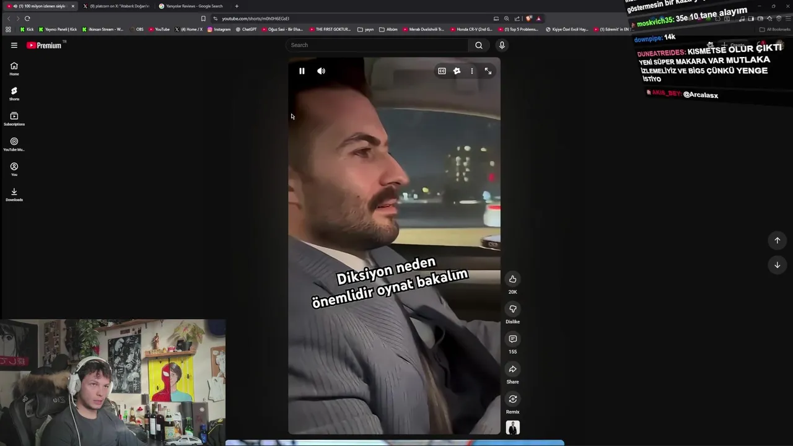793x446 pixels.
Task: Go to Home in the sidebar
Action: [x=14, y=69]
